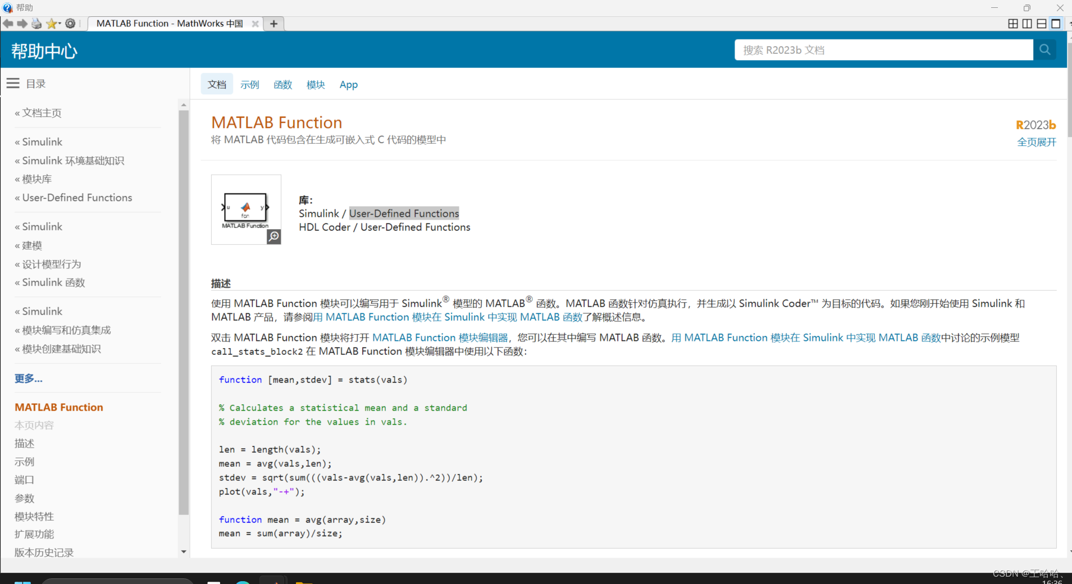
Task: Jump to 参数 section in sidebar
Action: click(x=24, y=498)
